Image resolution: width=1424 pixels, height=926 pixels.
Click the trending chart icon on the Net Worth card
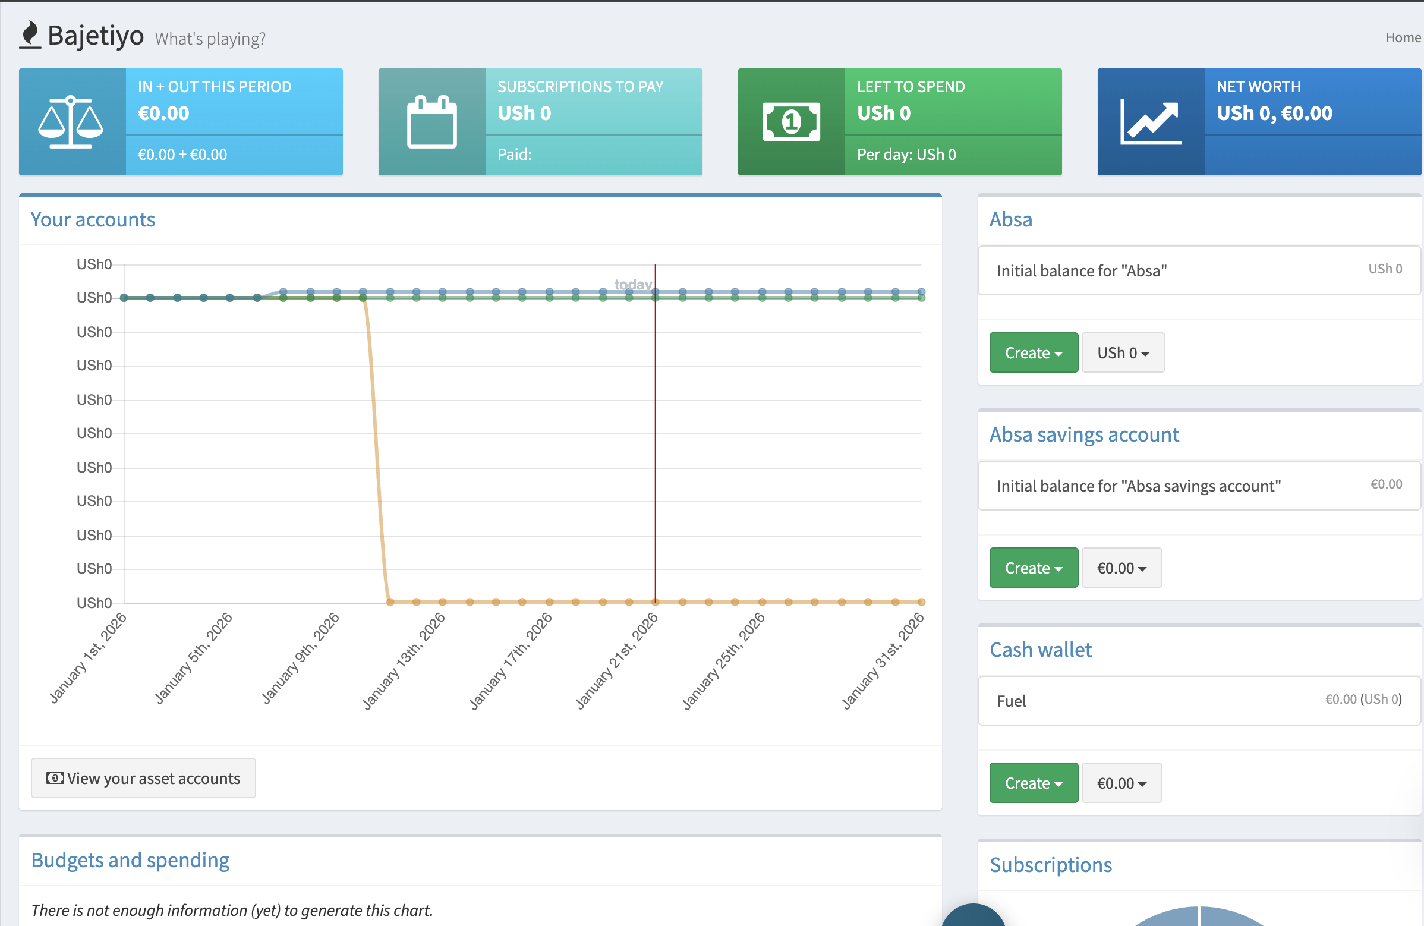click(x=1151, y=121)
